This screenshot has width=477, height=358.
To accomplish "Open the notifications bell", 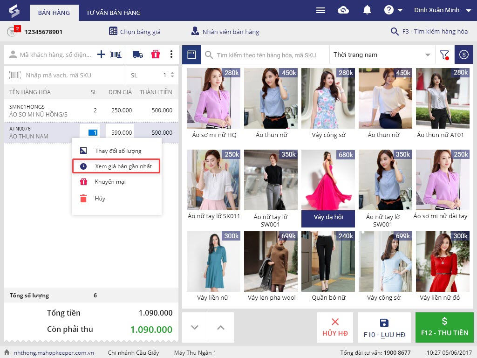I will click(x=368, y=10).
